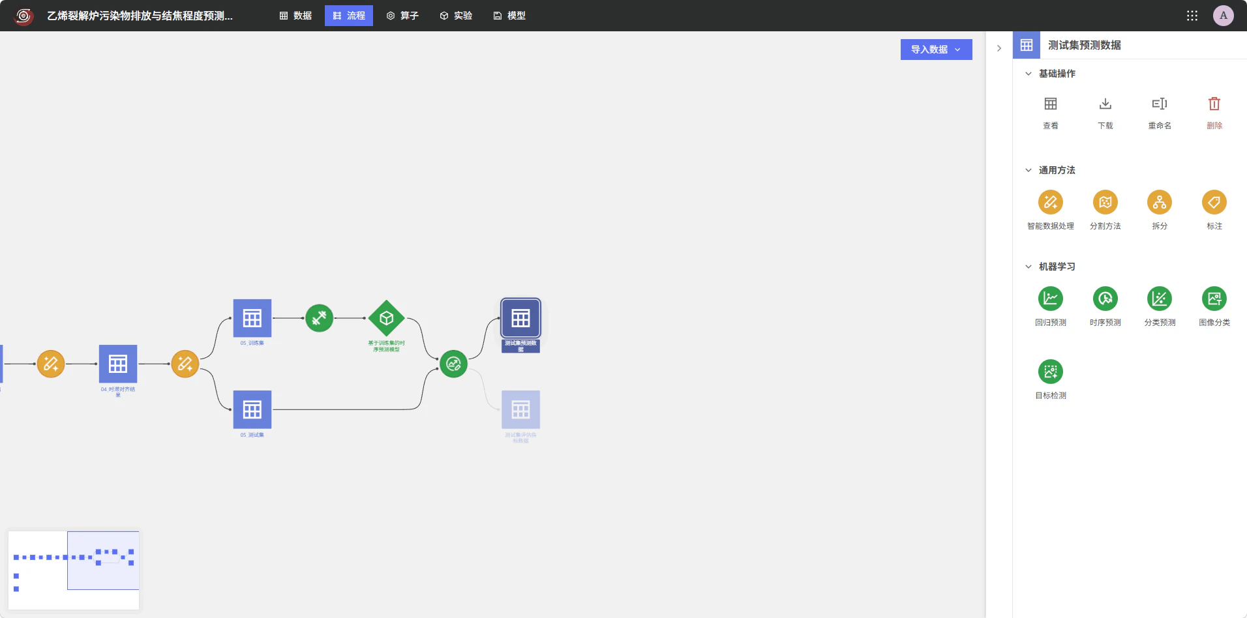Screen dimensions: 1247x618
Task: Open the apps grid menu
Action: click(x=1192, y=16)
